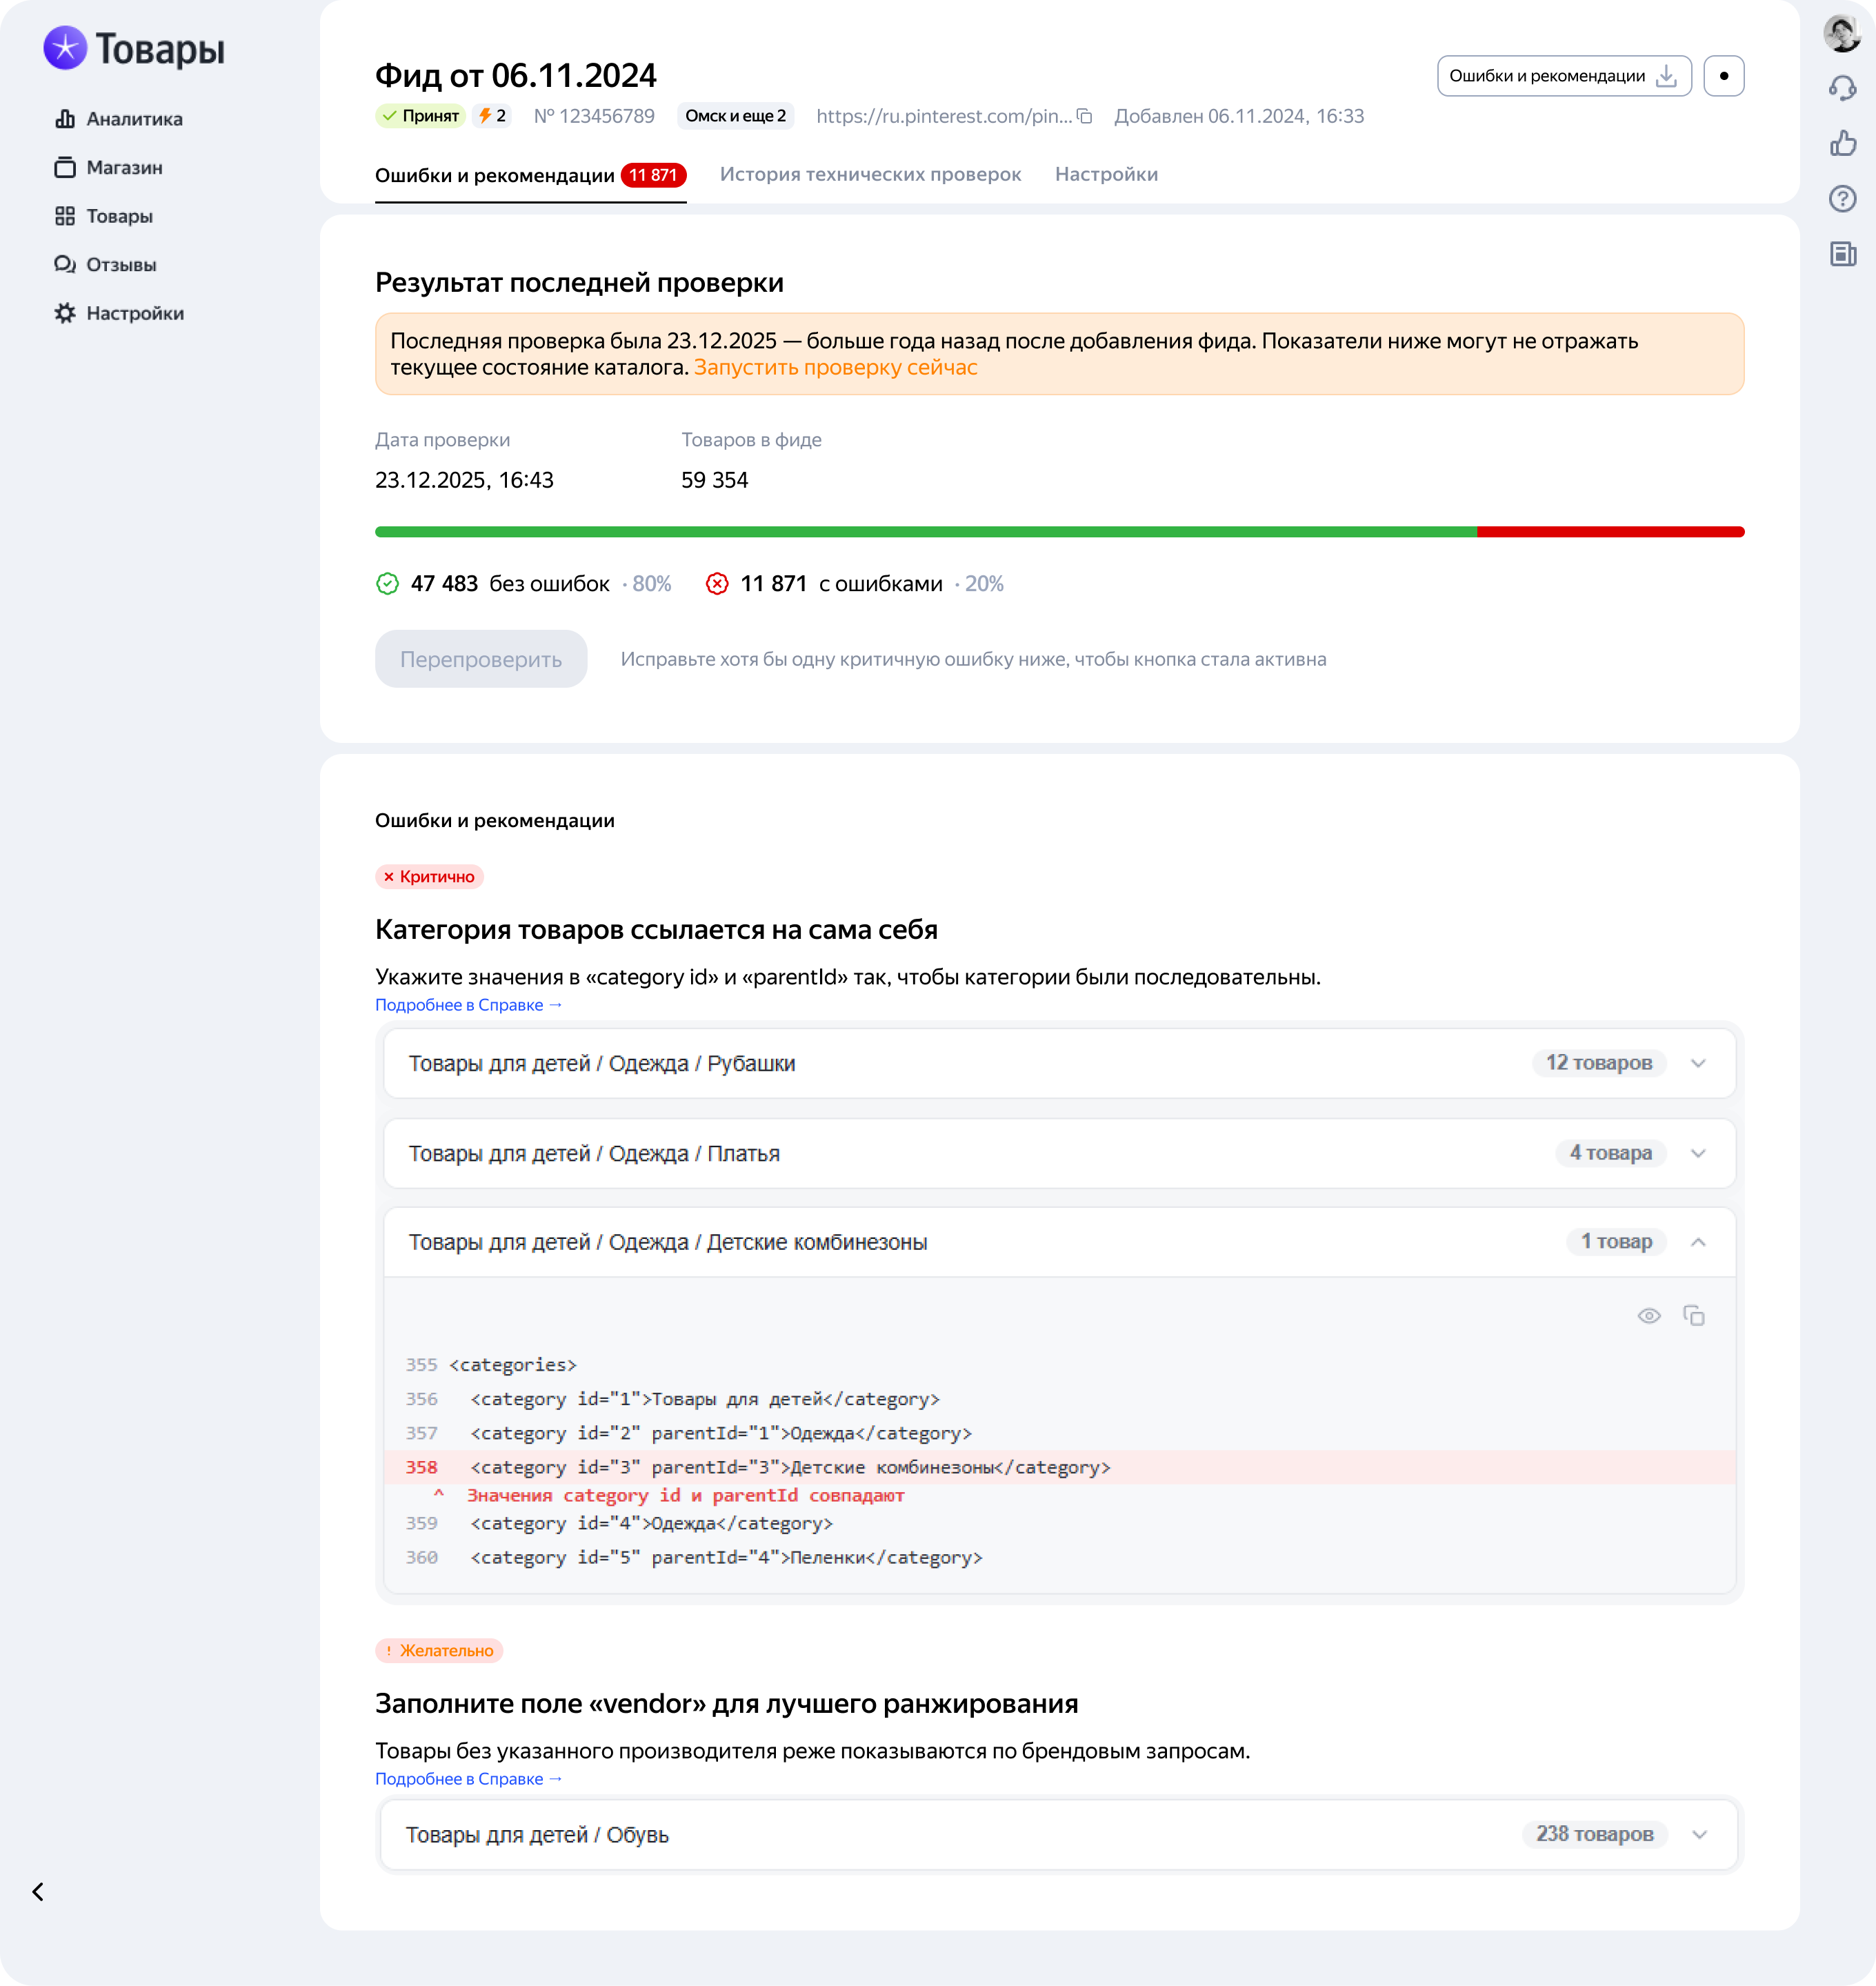Open the Товары section in the sidebar
This screenshot has width=1876, height=1986.
click(x=104, y=216)
